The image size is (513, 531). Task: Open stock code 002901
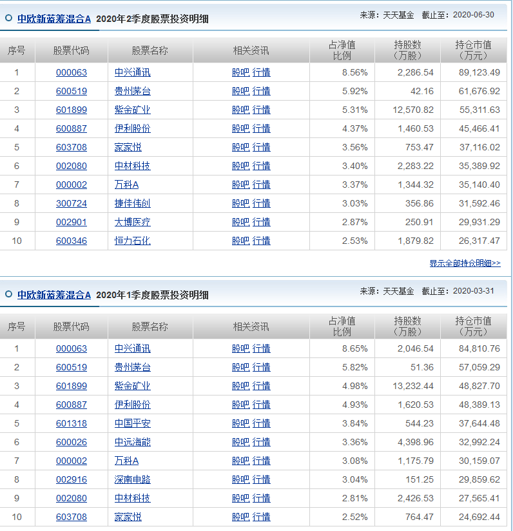pyautogui.click(x=72, y=222)
